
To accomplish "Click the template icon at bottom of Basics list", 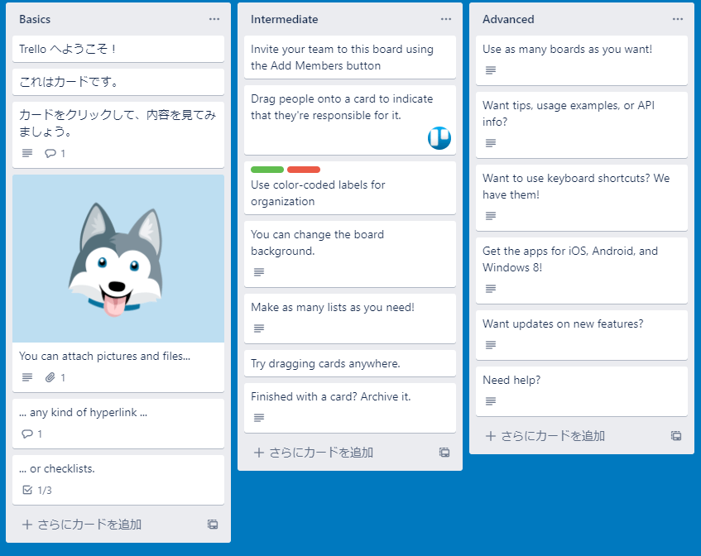I will (213, 525).
